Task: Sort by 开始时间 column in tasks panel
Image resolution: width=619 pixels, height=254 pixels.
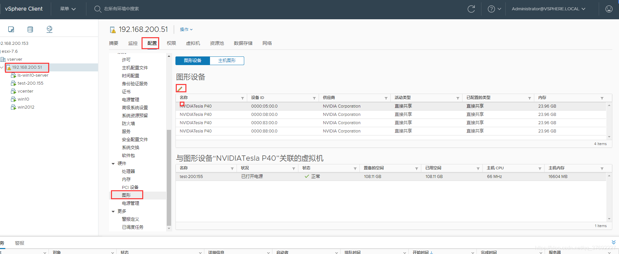Action: point(423,252)
